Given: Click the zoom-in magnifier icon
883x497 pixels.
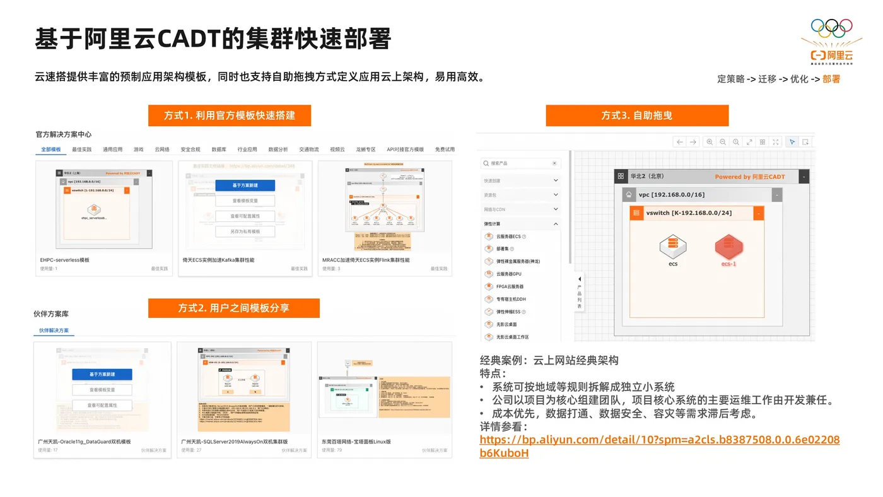Looking at the screenshot, I should click(710, 142).
